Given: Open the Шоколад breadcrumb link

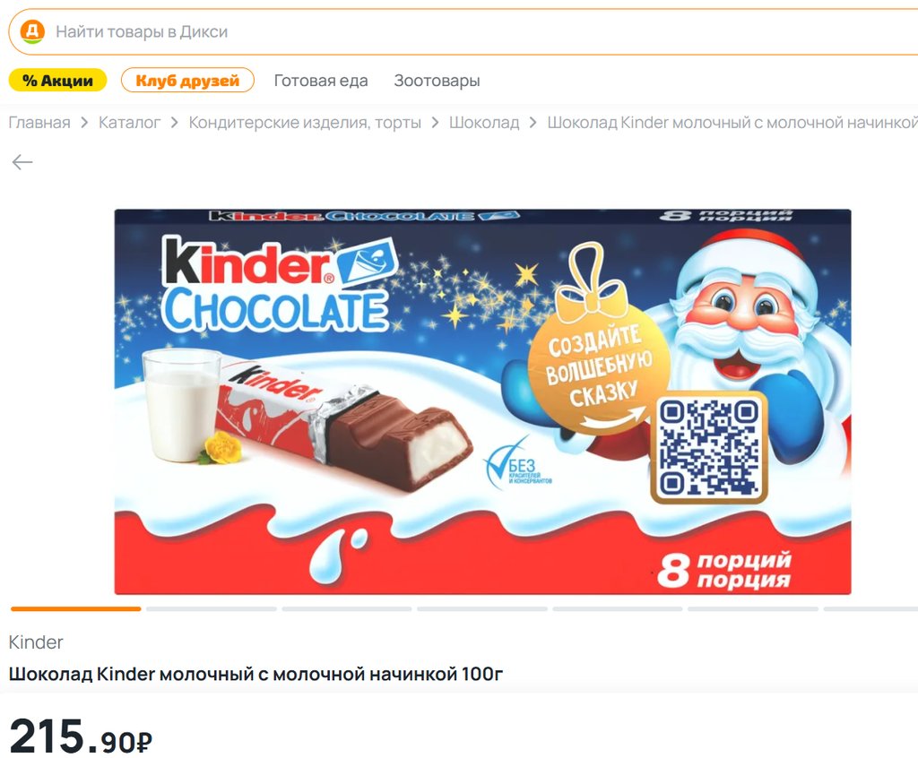Looking at the screenshot, I should [484, 123].
